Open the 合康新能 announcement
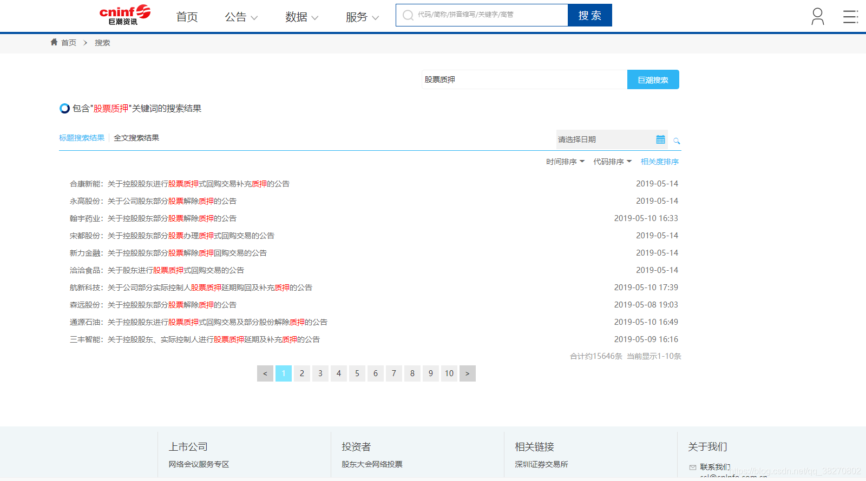Viewport: 866px width, 481px height. (180, 184)
